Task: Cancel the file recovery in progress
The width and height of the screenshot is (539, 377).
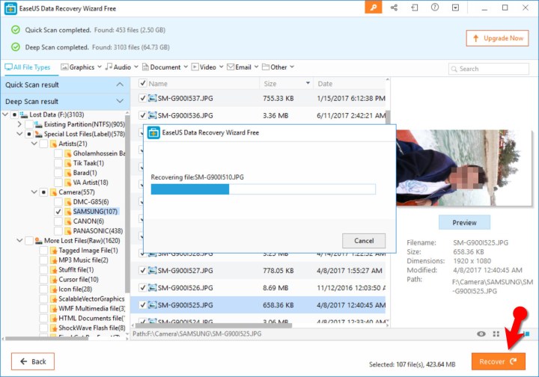Action: [363, 241]
